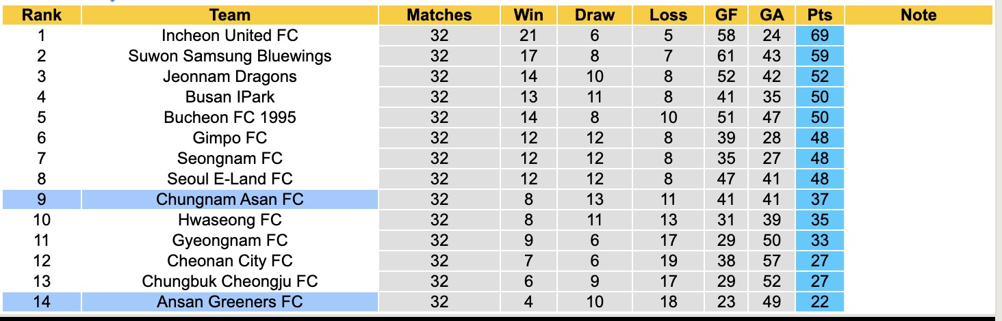1002x321 pixels.
Task: Select the Win column header
Action: coord(529,15)
